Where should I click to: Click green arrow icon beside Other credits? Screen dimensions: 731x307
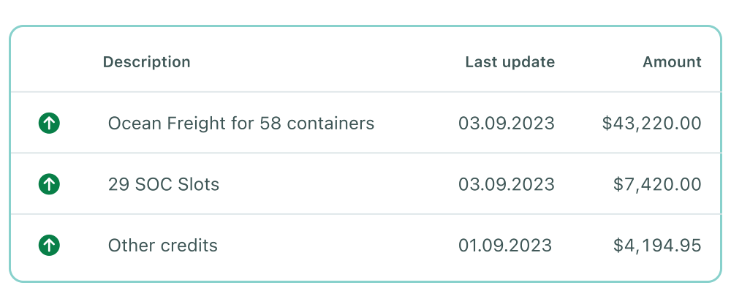tap(49, 245)
